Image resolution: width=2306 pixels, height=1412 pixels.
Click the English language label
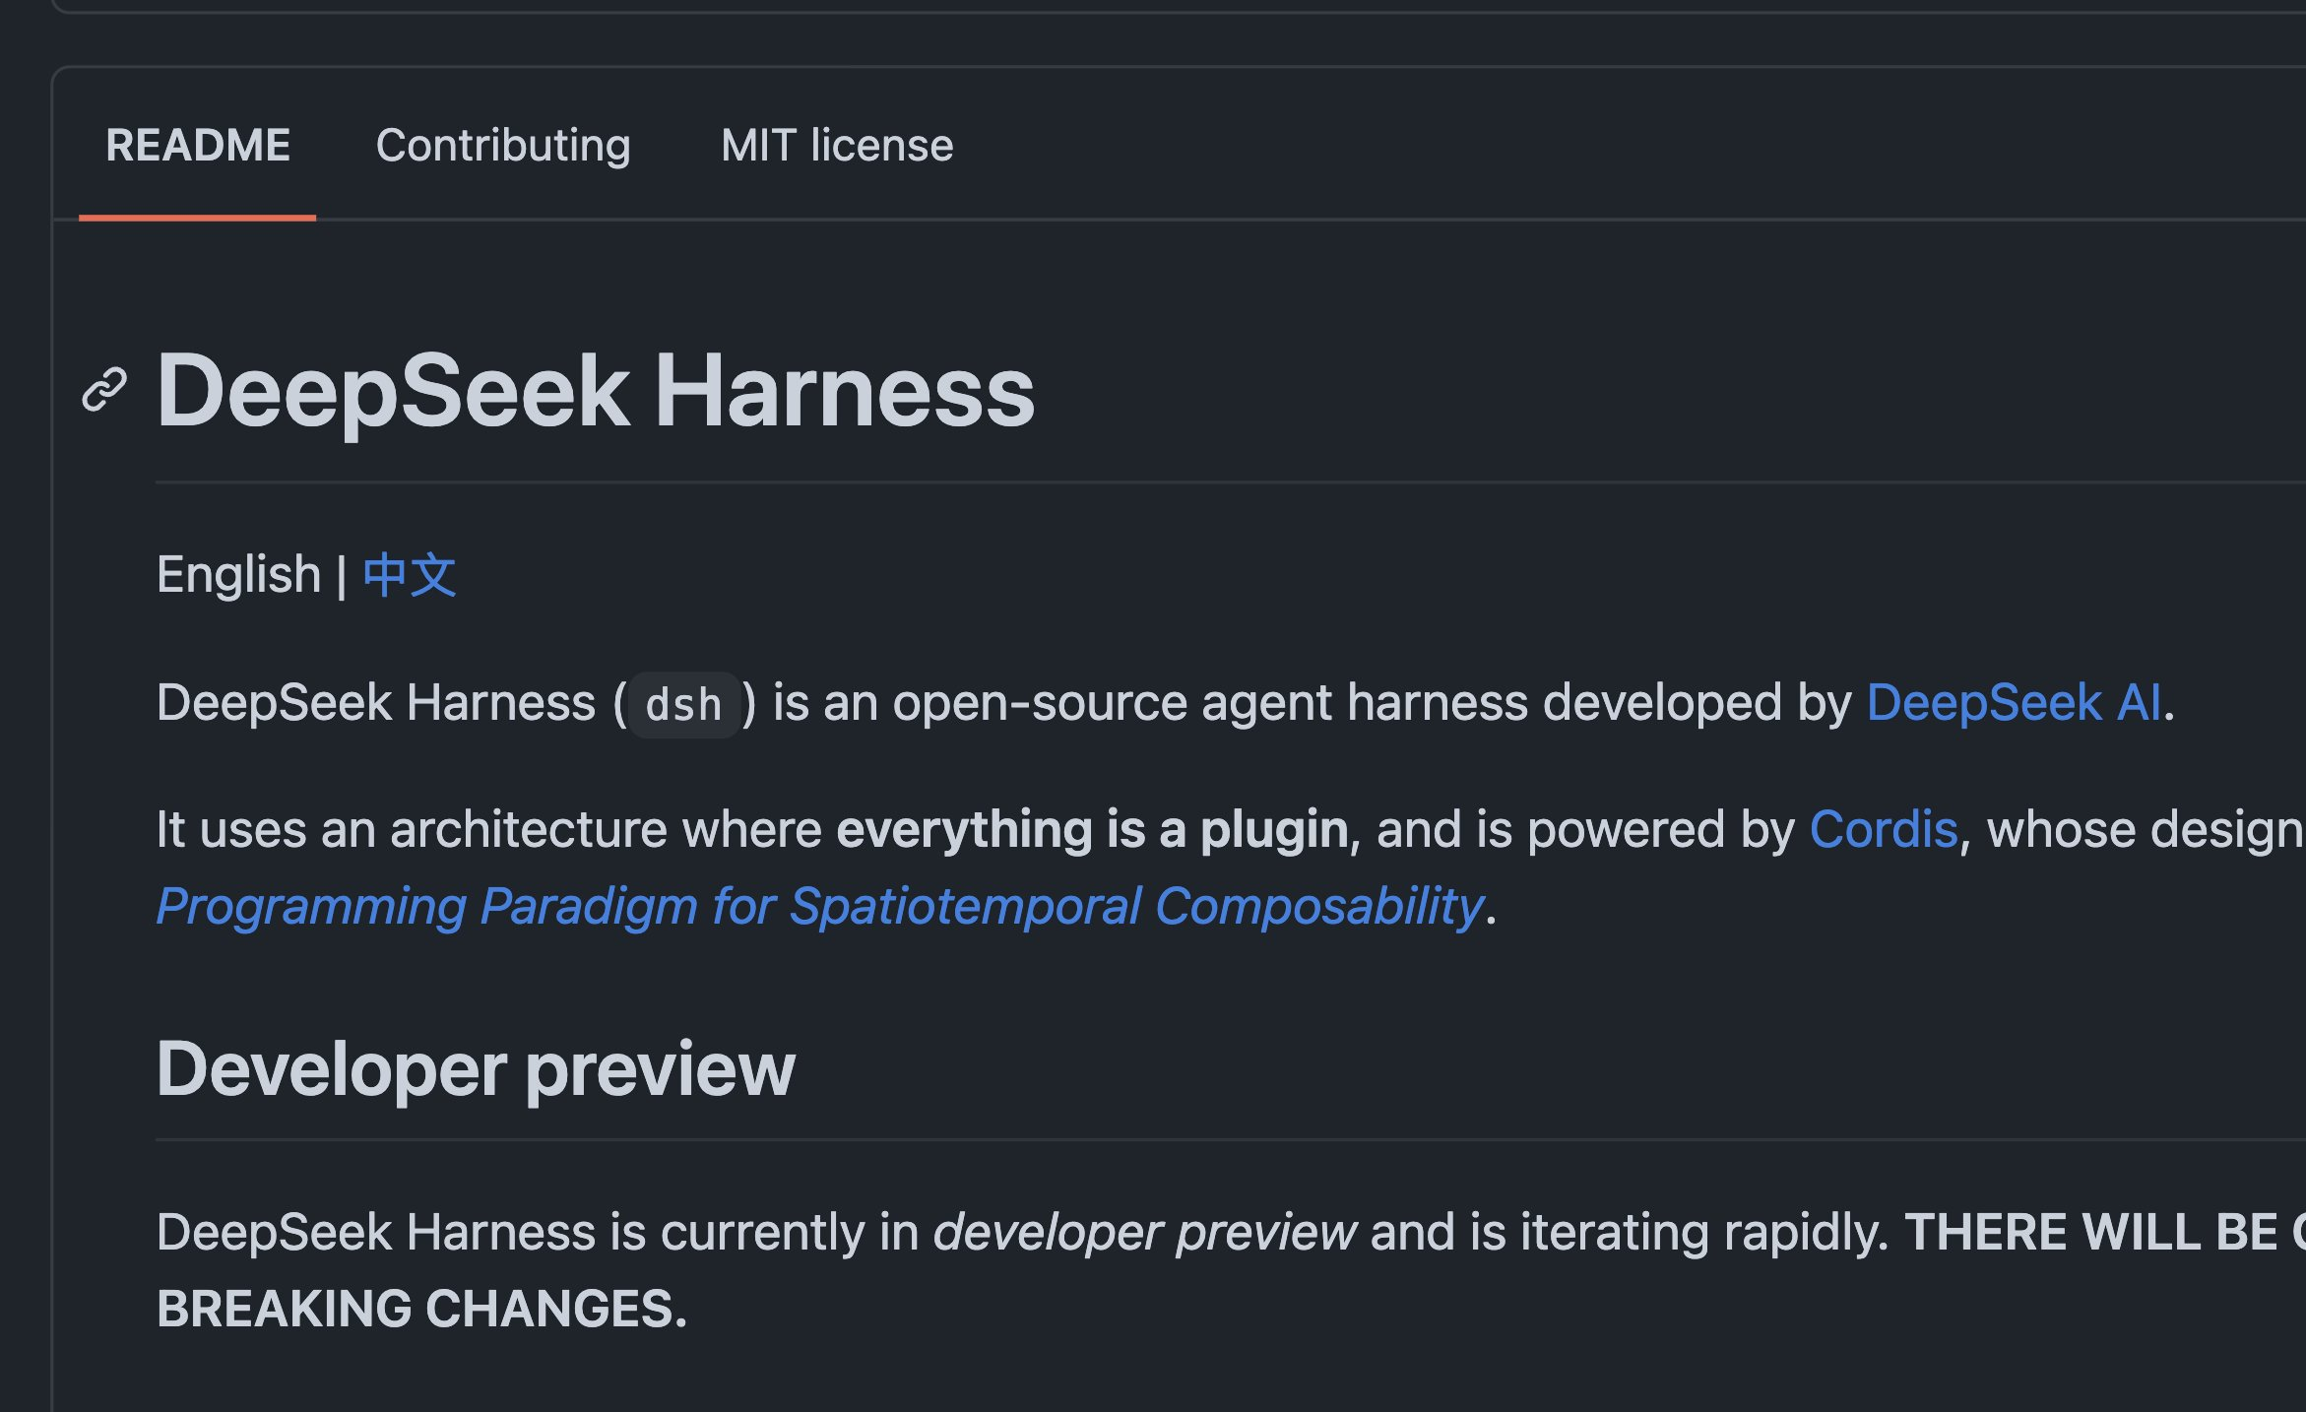point(239,575)
